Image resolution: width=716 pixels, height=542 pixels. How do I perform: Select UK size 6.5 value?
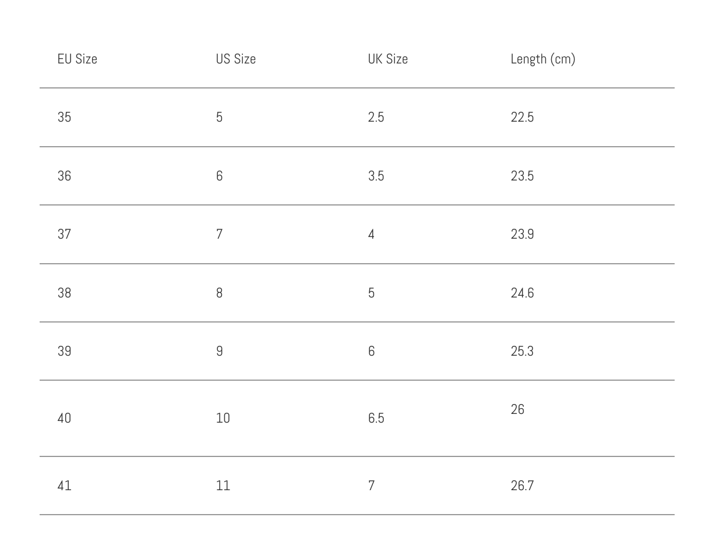(x=376, y=419)
